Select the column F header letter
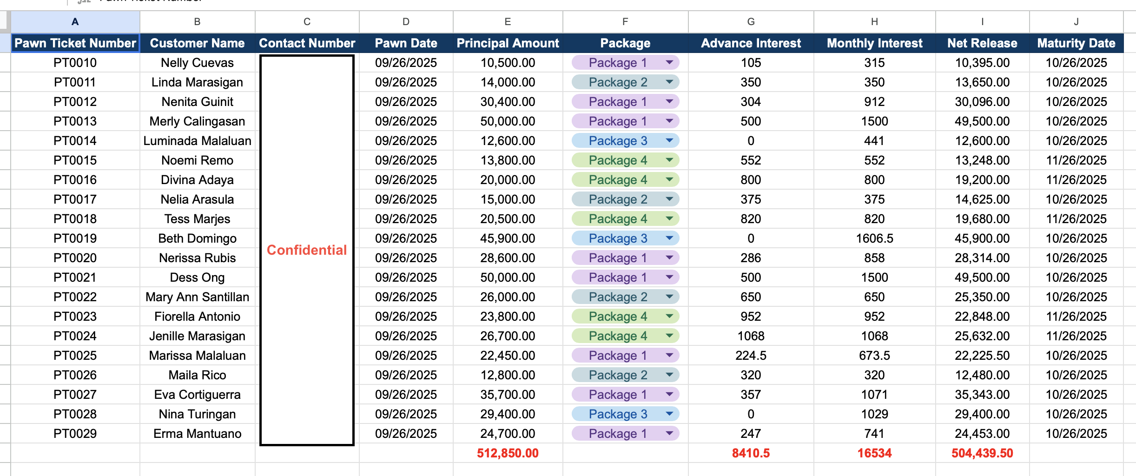 (x=625, y=21)
